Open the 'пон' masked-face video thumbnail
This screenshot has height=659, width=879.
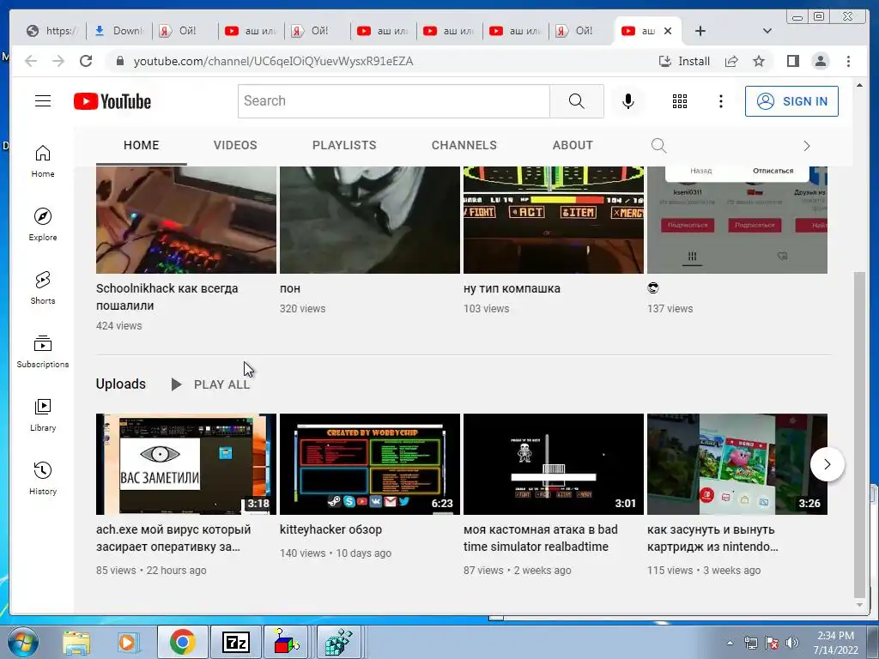[369, 220]
